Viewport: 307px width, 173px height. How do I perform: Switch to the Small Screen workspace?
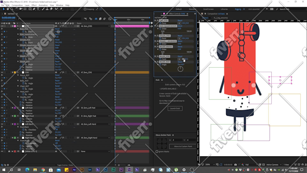click(x=208, y=9)
